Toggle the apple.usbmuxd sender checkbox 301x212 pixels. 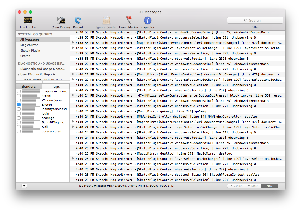point(19,91)
